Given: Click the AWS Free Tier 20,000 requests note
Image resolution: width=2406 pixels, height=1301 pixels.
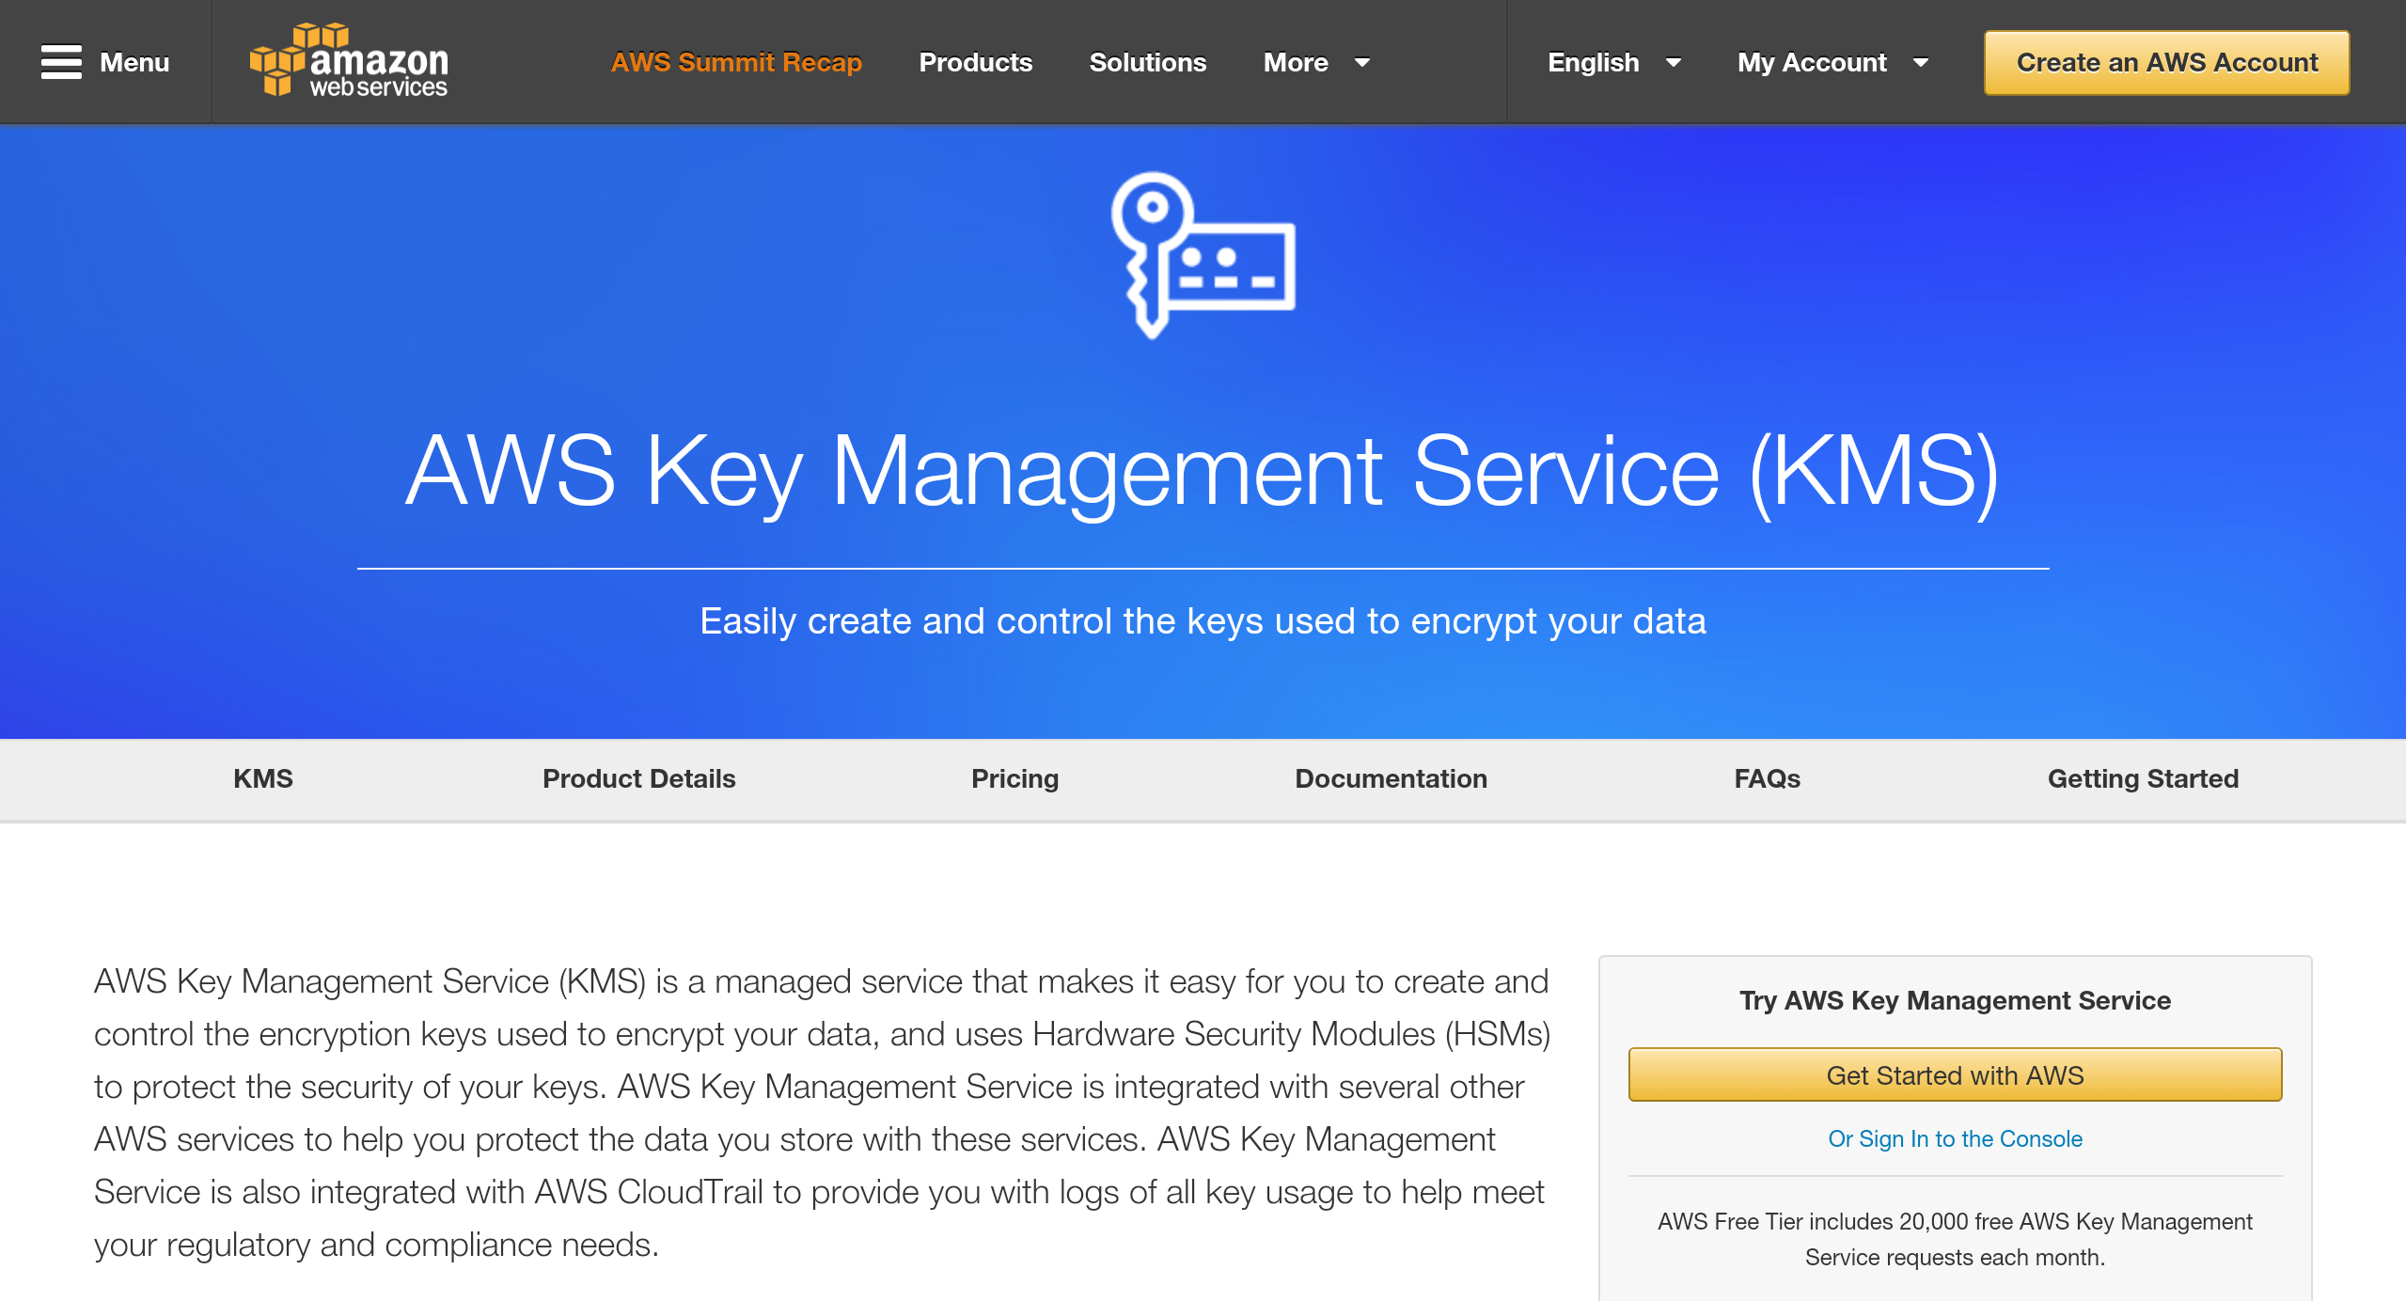Looking at the screenshot, I should point(1955,1239).
